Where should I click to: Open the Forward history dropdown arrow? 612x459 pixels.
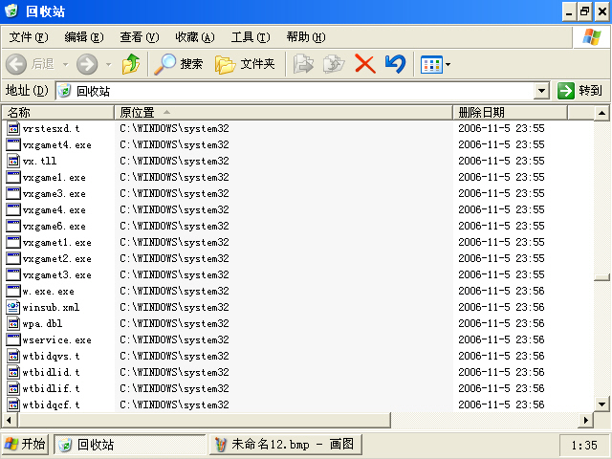[108, 64]
